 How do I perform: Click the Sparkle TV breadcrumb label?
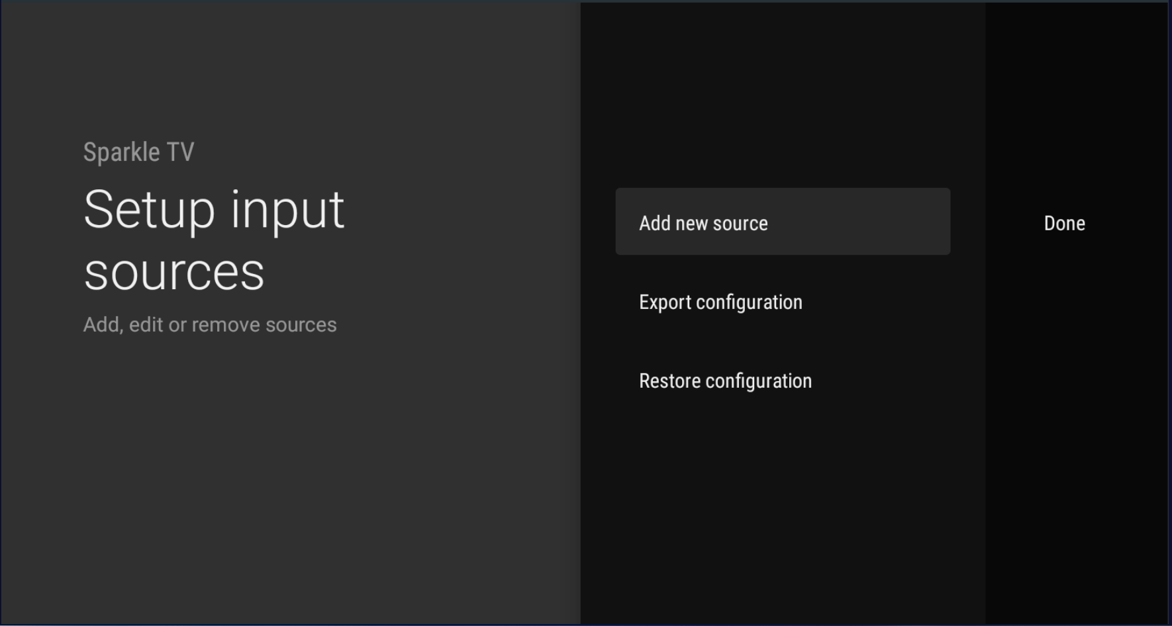coord(138,152)
